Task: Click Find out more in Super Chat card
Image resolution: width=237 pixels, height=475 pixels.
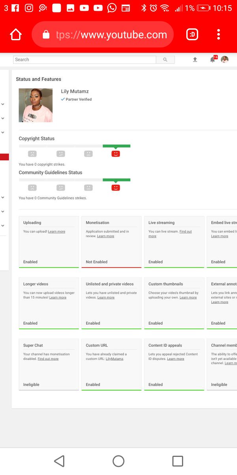Action: point(48,359)
